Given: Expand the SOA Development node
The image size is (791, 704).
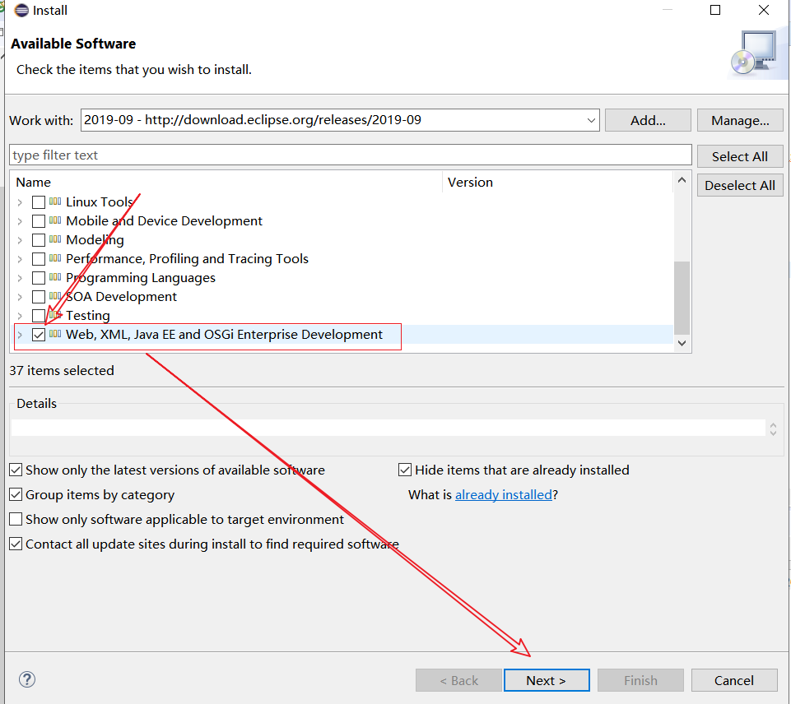Looking at the screenshot, I should pos(20,297).
